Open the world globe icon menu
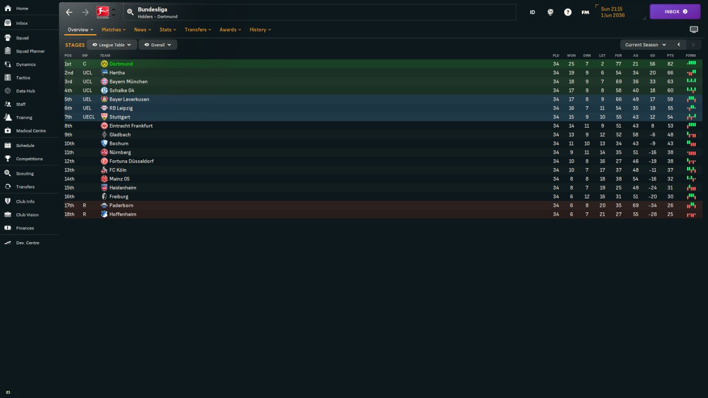The width and height of the screenshot is (708, 398). point(550,12)
